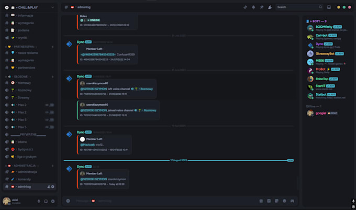This screenshot has width=356, height=210.
Task: Click StartIT in member list
Action: (x=327, y=87)
